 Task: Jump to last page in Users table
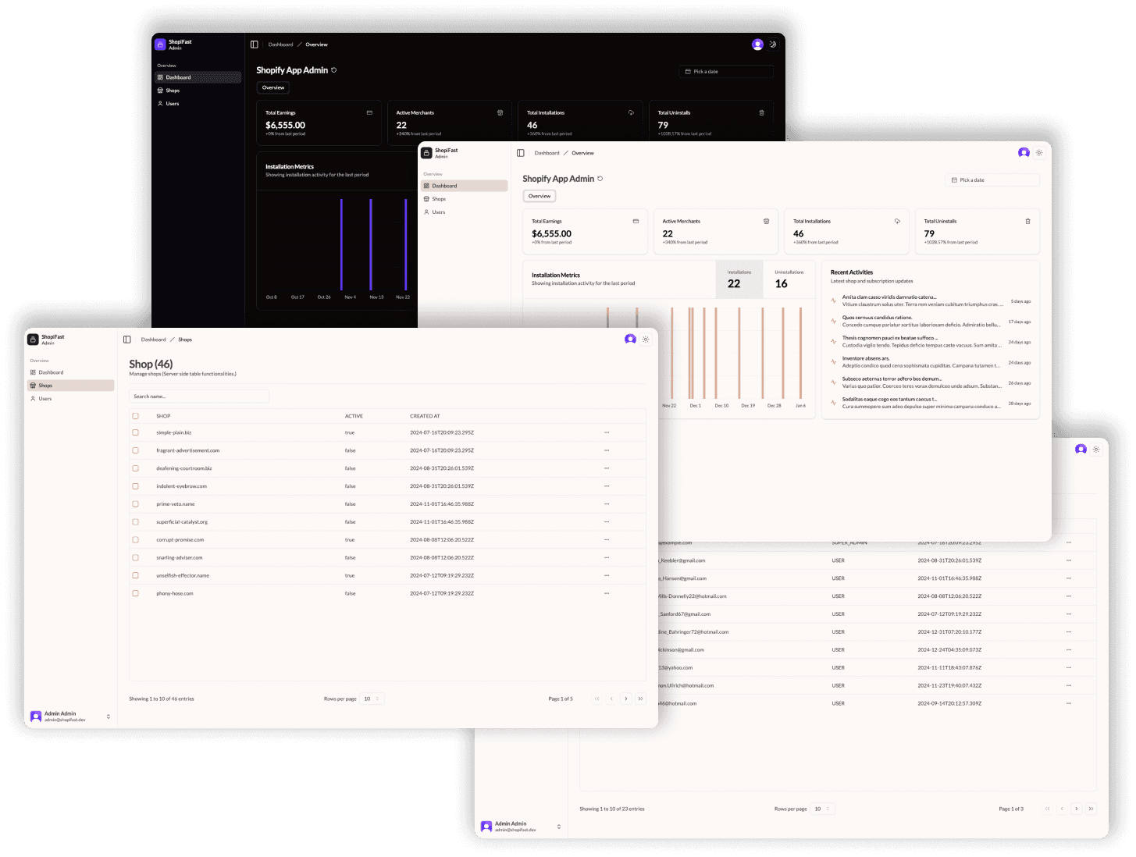click(1091, 809)
